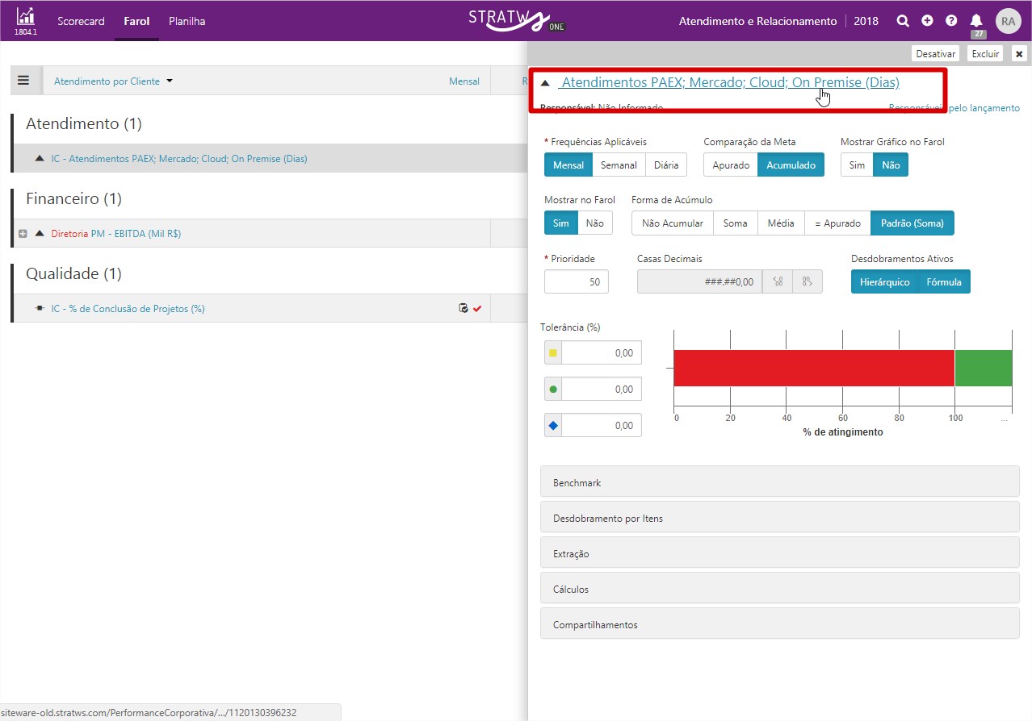This screenshot has height=721, width=1032.
Task: Choose Não for Mostrar Gráfico no Farol
Action: pyautogui.click(x=891, y=165)
